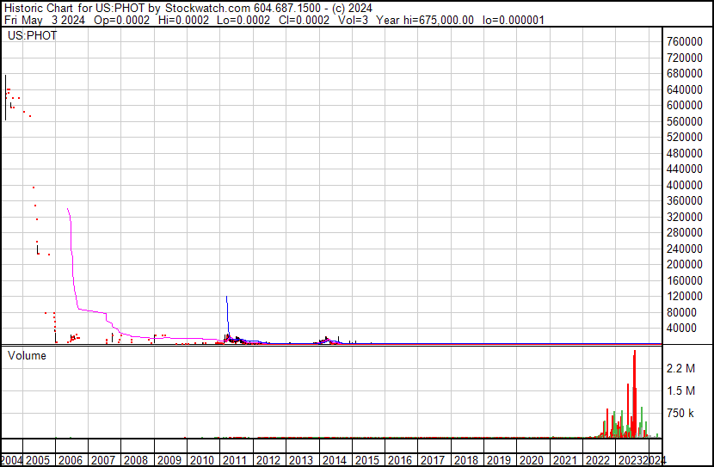The width and height of the screenshot is (714, 467).
Task: Select the 2013 year label
Action: [301, 460]
